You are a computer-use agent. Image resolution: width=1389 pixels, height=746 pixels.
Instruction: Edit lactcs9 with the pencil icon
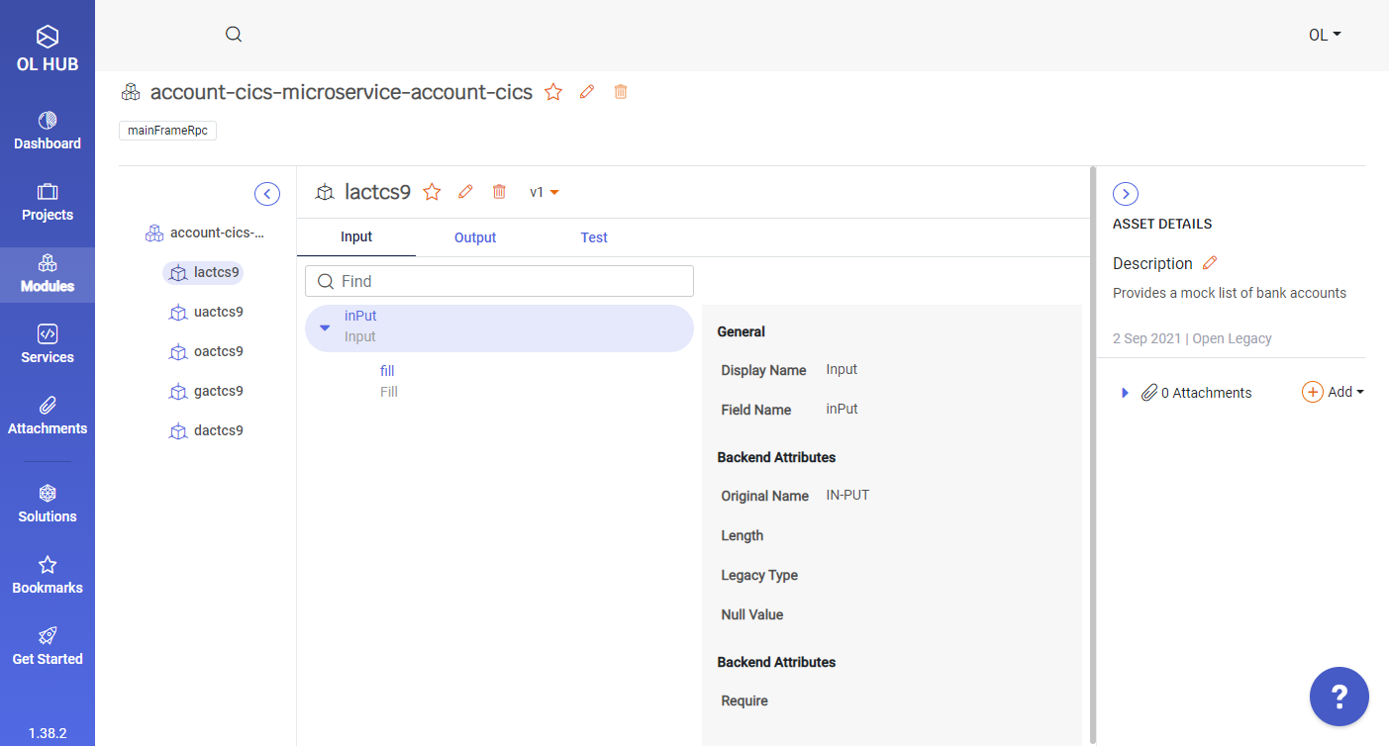point(465,191)
